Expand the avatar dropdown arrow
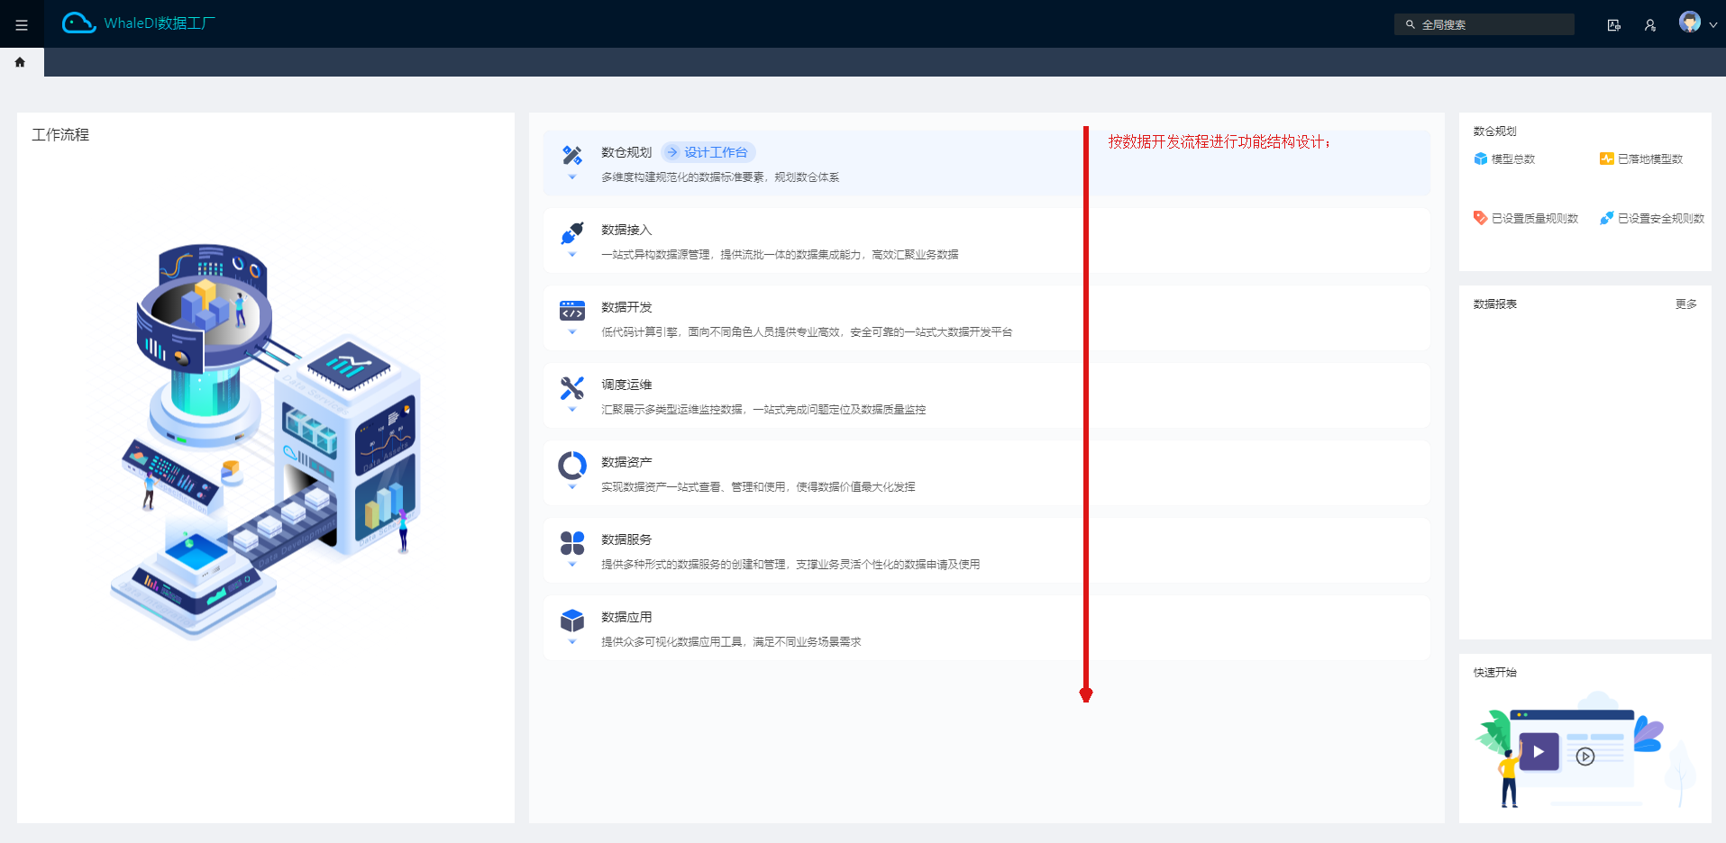Viewport: 1726px width, 843px height. click(1712, 25)
